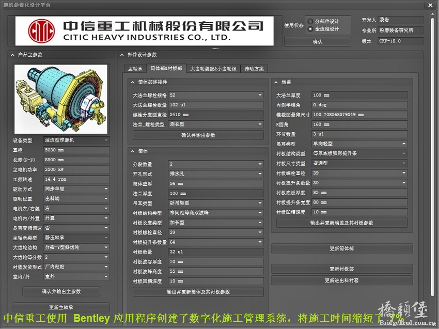Collapse the 产品主参数 panel
Viewport: 439px width, 329px height.
click(x=12, y=55)
